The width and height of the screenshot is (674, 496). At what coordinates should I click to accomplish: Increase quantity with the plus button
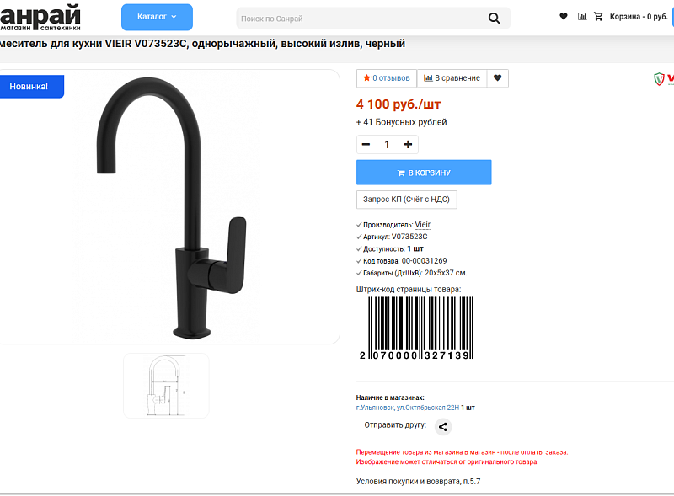point(408,144)
